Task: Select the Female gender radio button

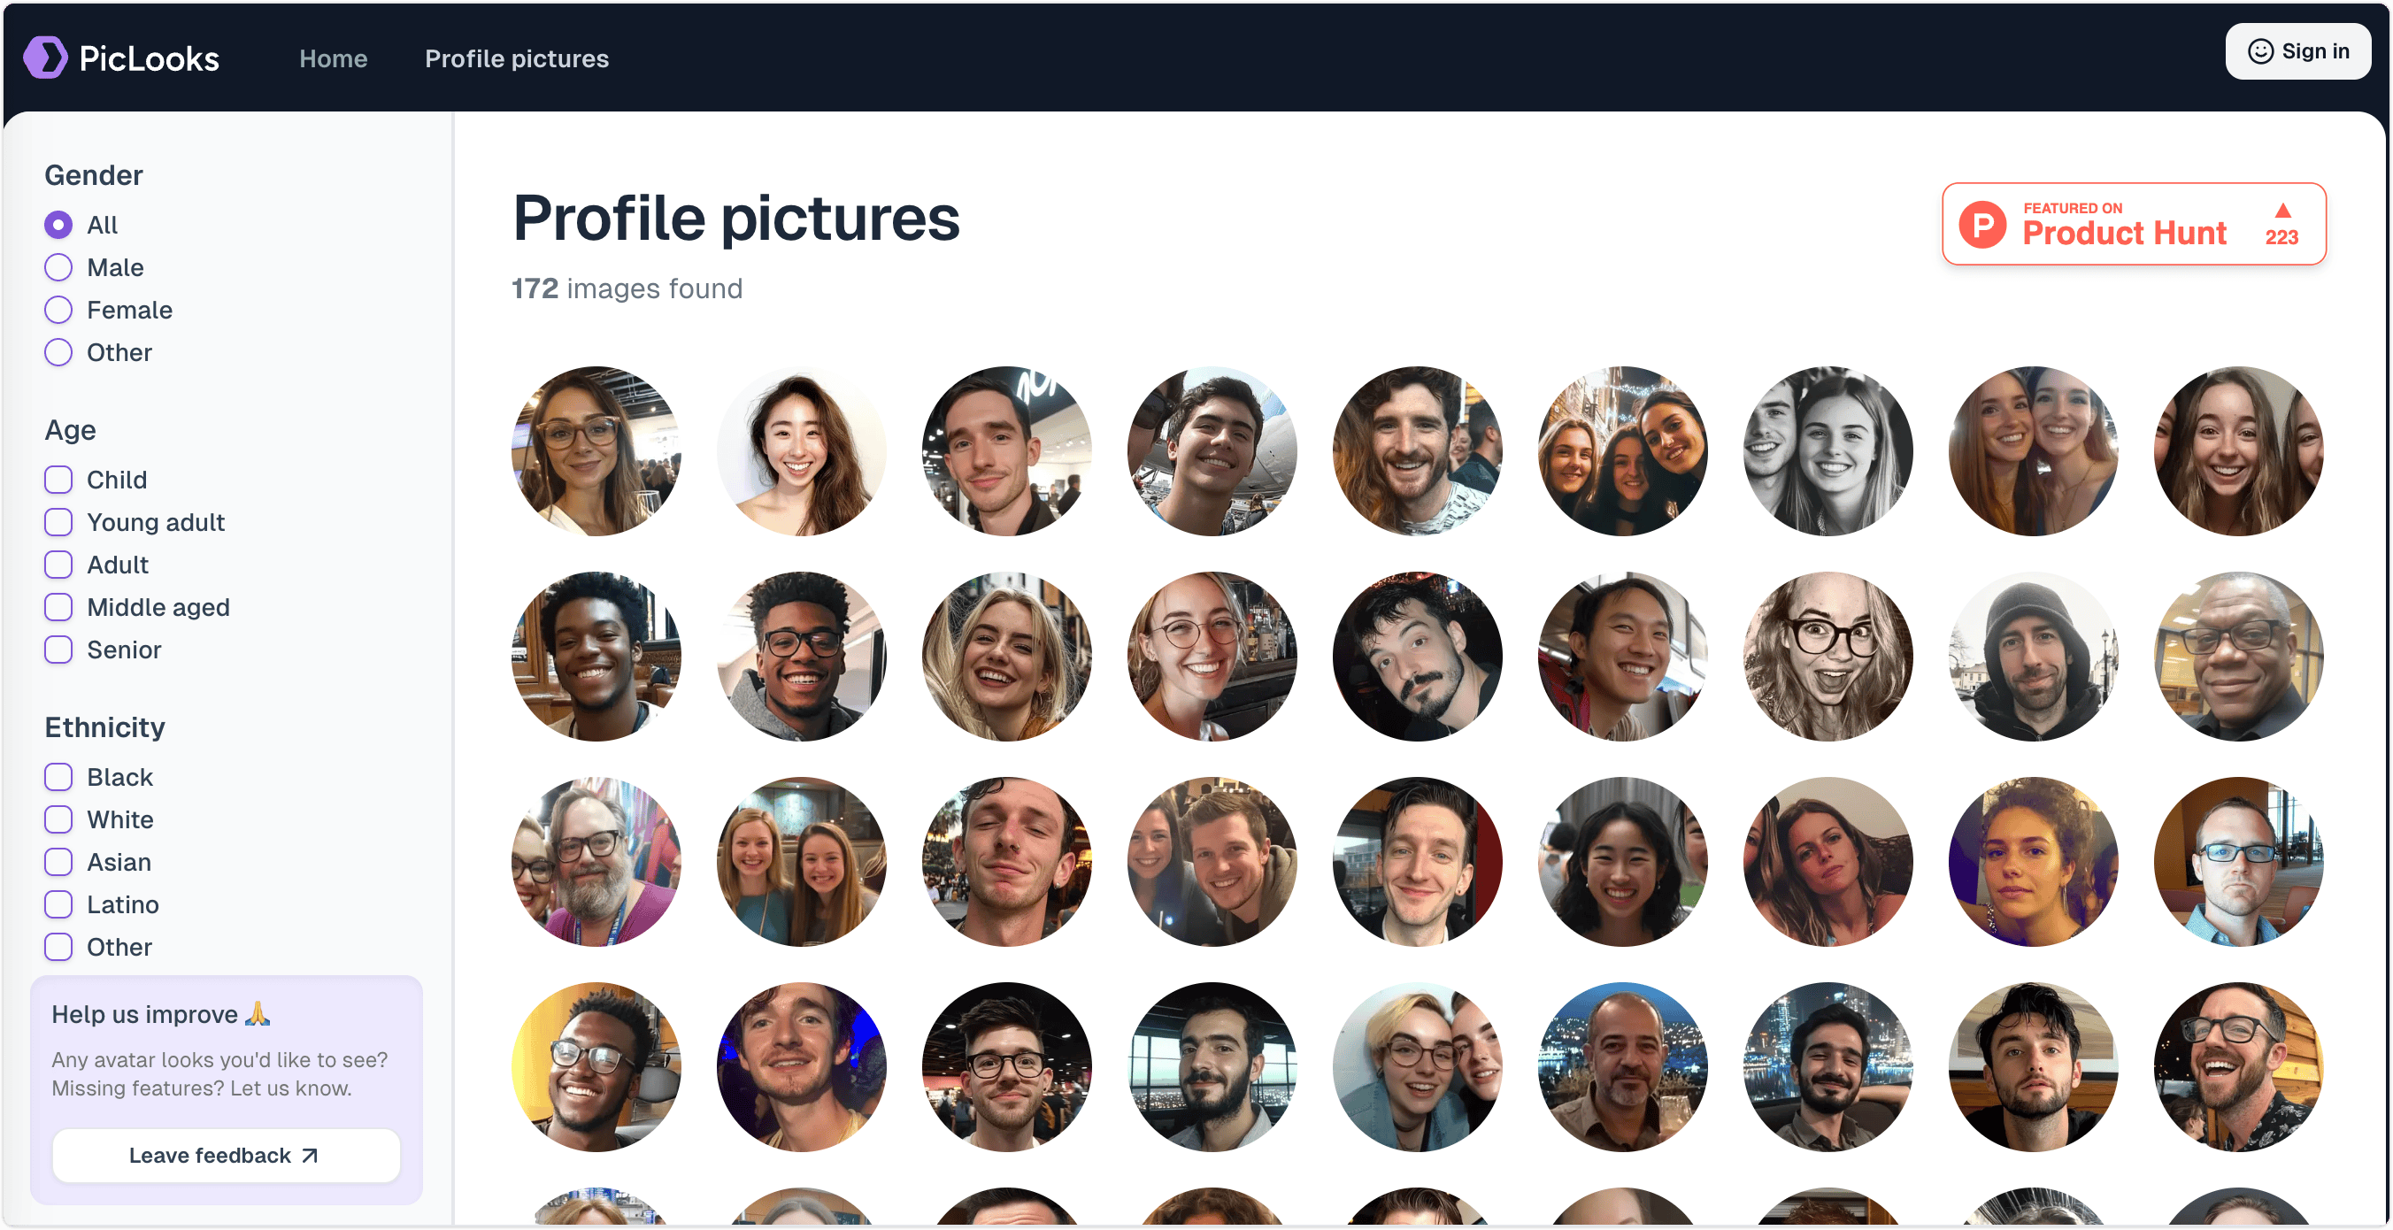Action: point(58,309)
